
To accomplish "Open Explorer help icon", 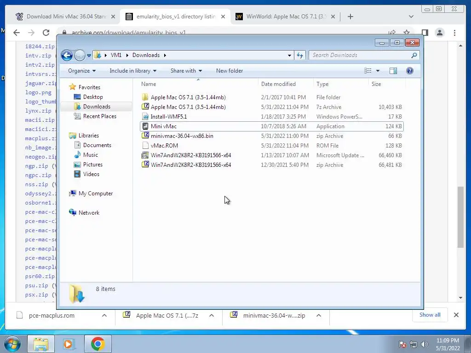I will (x=410, y=71).
